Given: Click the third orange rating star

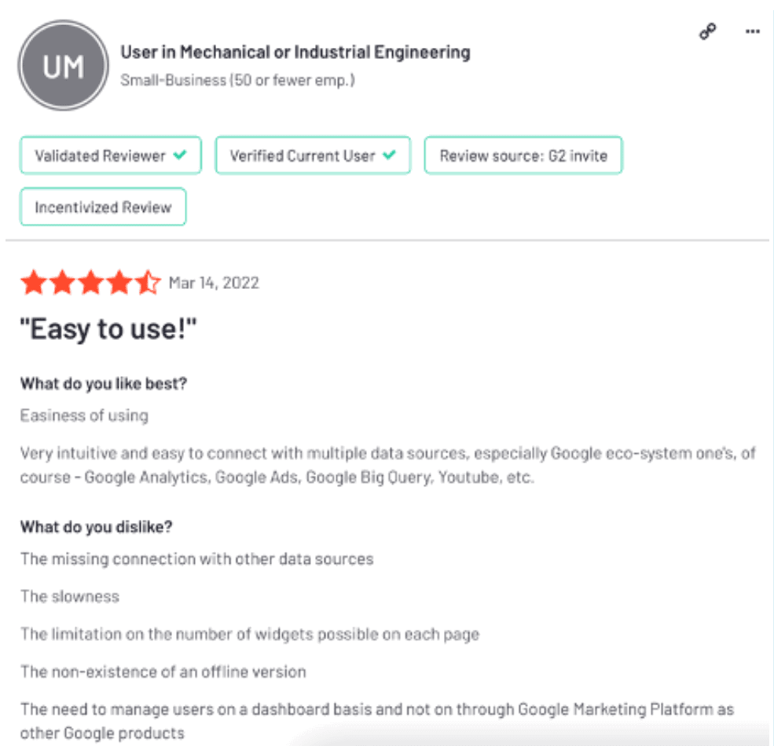Looking at the screenshot, I should click(x=90, y=283).
